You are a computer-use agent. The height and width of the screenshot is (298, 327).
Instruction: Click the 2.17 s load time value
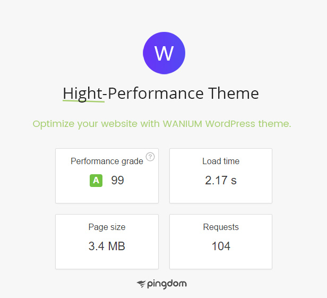point(221,180)
